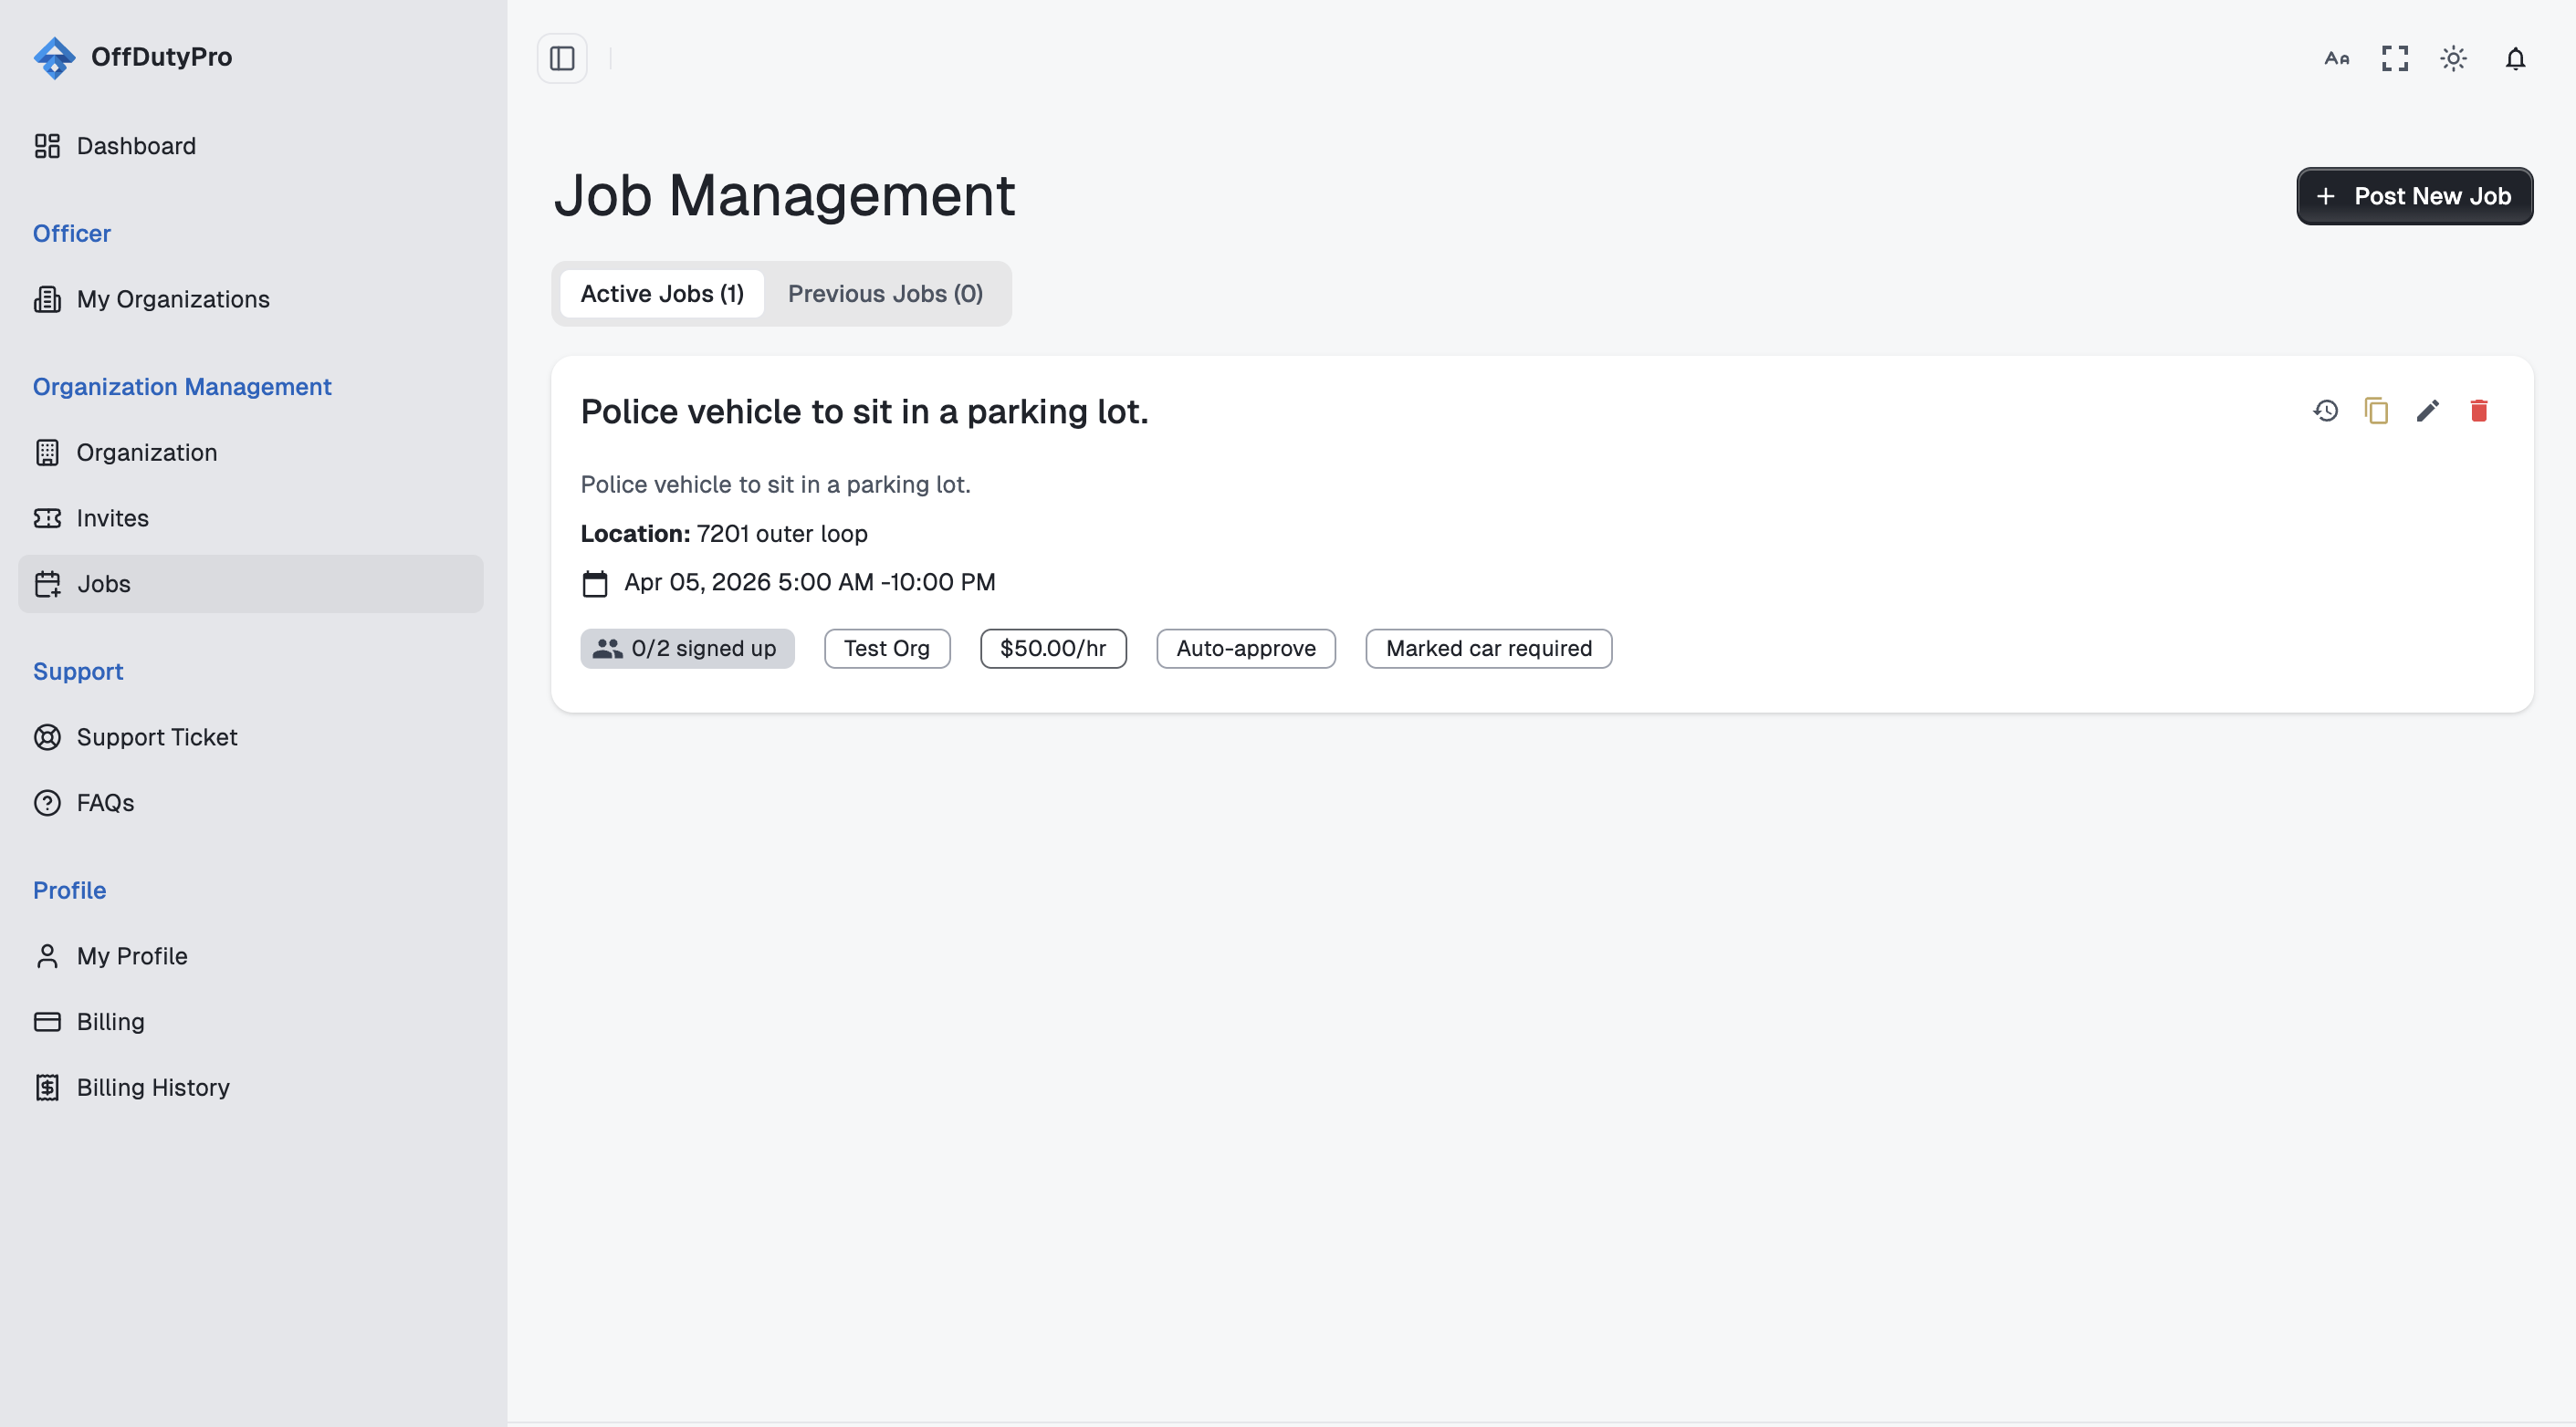
Task: Click the Location 7201 outer loop text
Action: click(724, 534)
